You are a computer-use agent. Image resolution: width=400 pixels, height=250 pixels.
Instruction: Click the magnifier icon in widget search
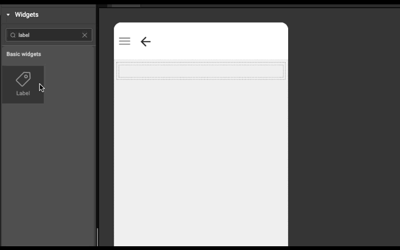12,35
